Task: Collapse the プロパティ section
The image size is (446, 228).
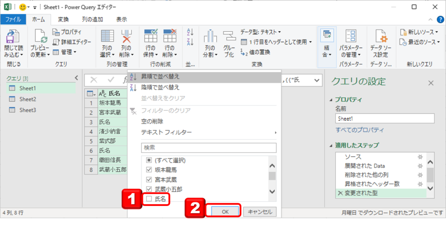Action: 331,100
